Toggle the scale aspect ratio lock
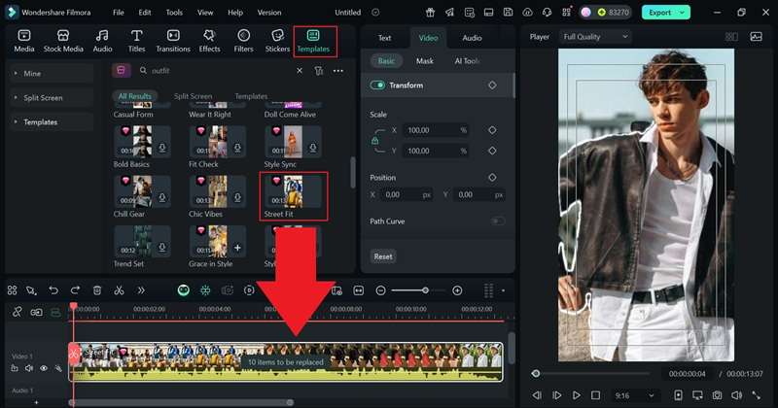Image resolution: width=778 pixels, height=408 pixels. [x=375, y=141]
